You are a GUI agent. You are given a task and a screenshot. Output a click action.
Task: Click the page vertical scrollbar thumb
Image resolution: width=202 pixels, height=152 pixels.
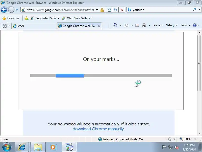[199, 63]
